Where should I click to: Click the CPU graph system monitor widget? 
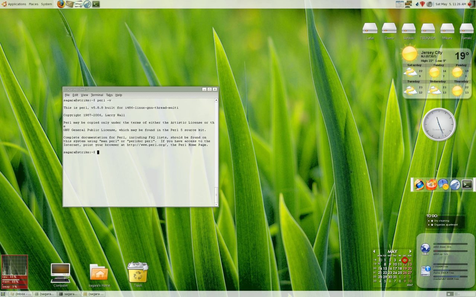(15, 272)
